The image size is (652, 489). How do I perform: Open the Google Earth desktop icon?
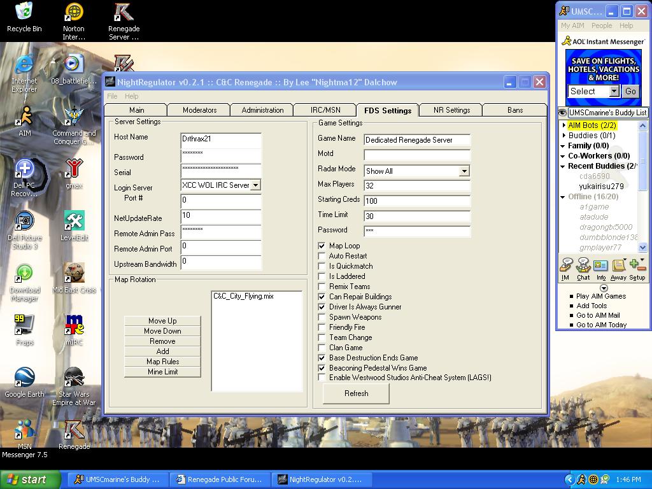(24, 378)
